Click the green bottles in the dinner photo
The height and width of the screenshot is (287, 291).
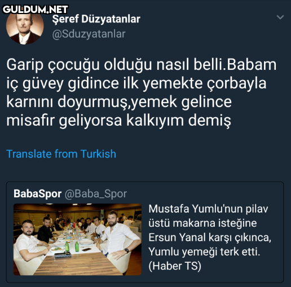(72, 246)
